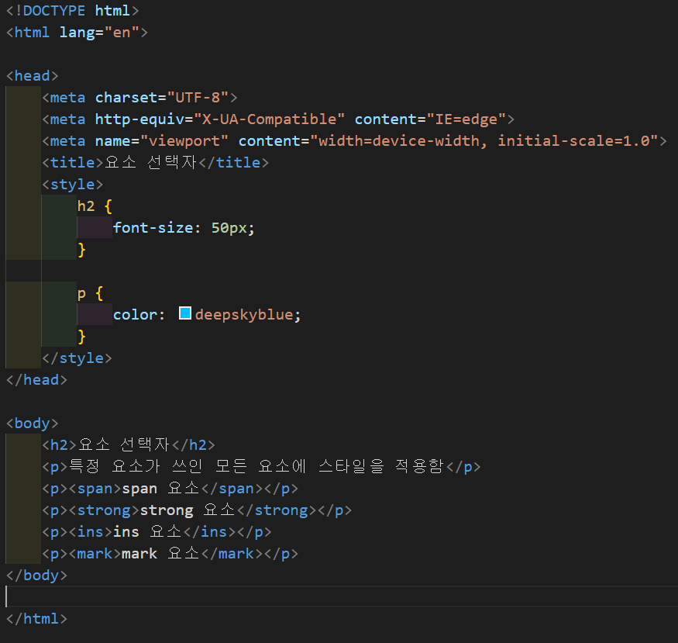Click the opening <body> tag

[x=32, y=423]
